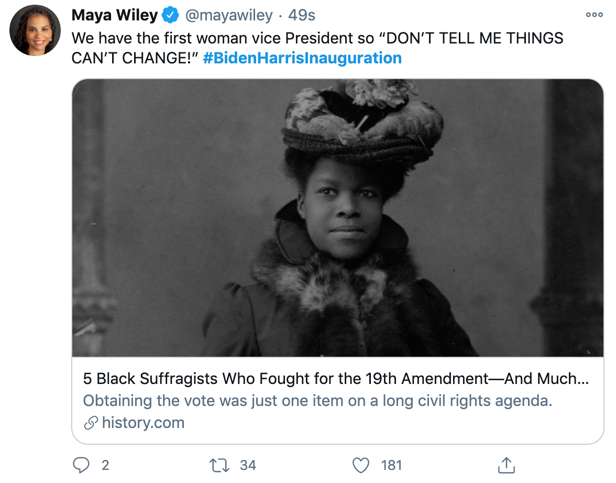Open the three-dot more options menu
616x483 pixels.
(x=594, y=15)
